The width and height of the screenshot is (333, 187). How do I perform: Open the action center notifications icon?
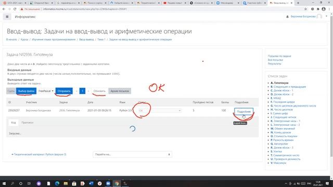pos(327,183)
